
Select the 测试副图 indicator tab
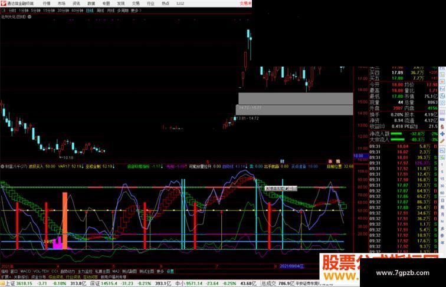point(129,271)
